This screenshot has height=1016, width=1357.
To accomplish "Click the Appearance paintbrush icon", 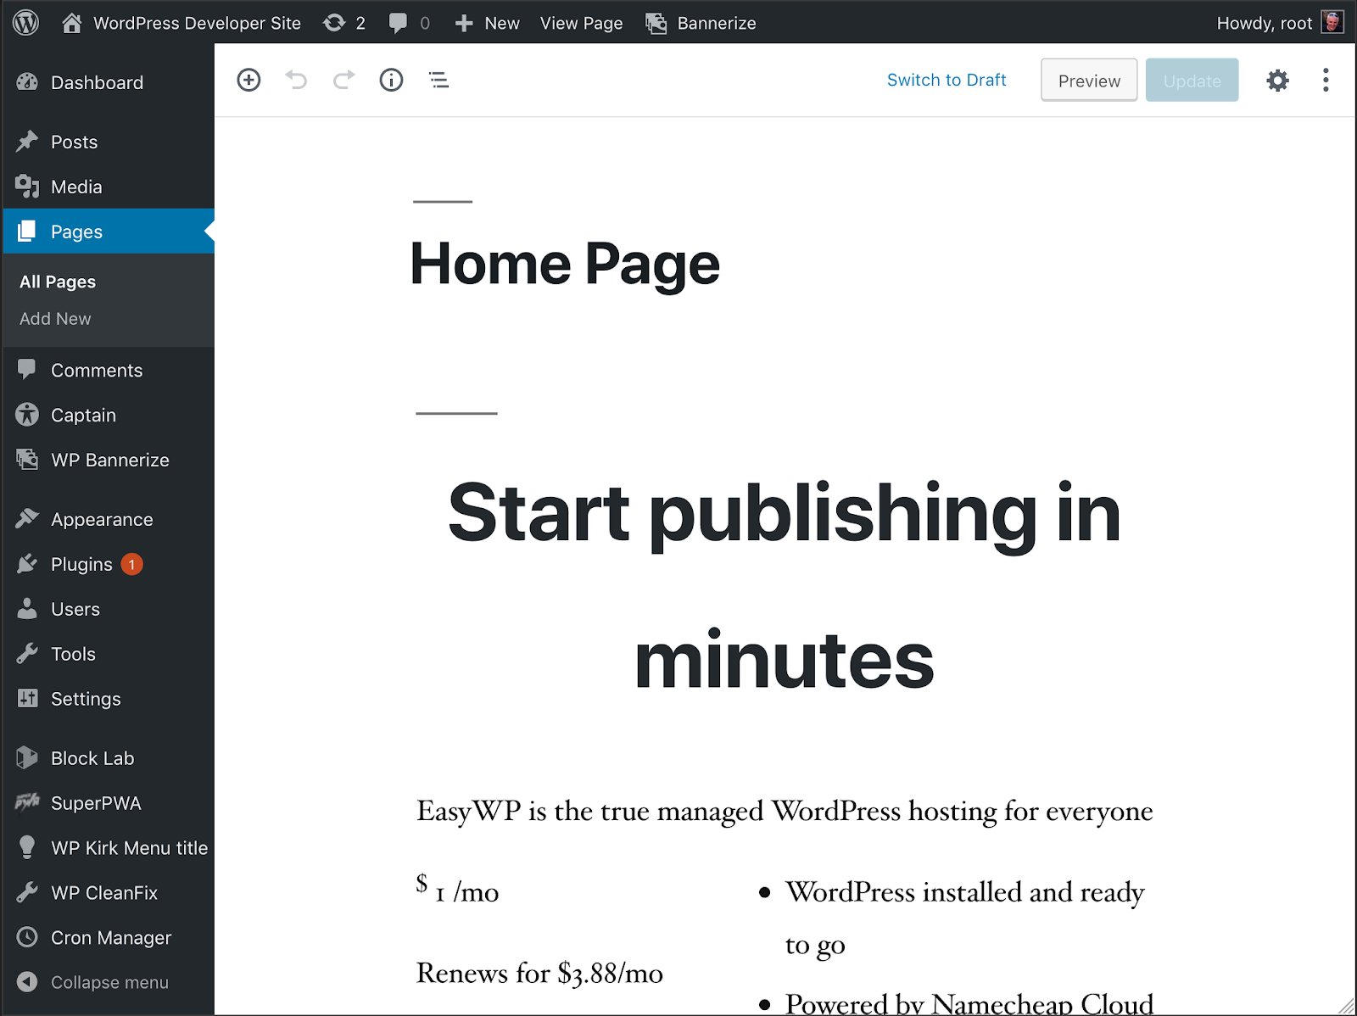I will 27,519.
